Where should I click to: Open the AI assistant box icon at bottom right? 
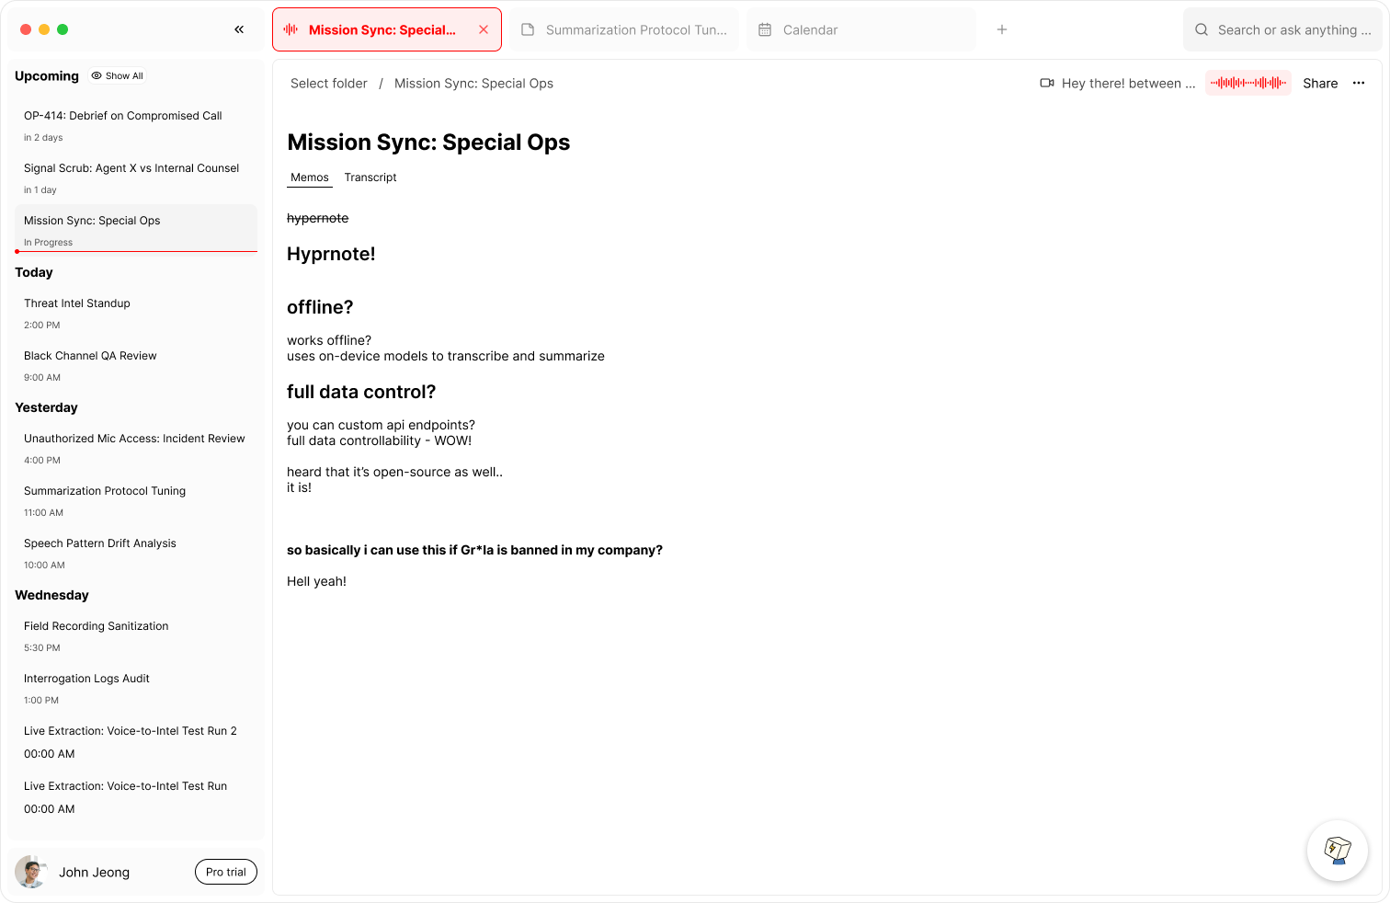pos(1338,851)
